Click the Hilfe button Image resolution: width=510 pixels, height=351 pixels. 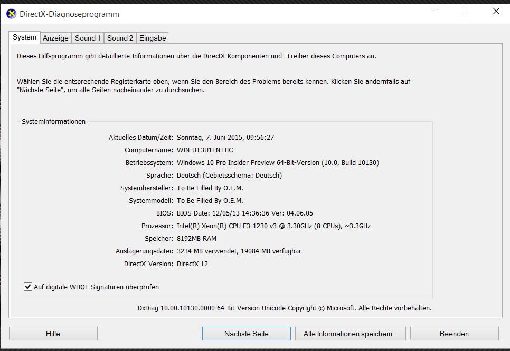click(x=53, y=334)
